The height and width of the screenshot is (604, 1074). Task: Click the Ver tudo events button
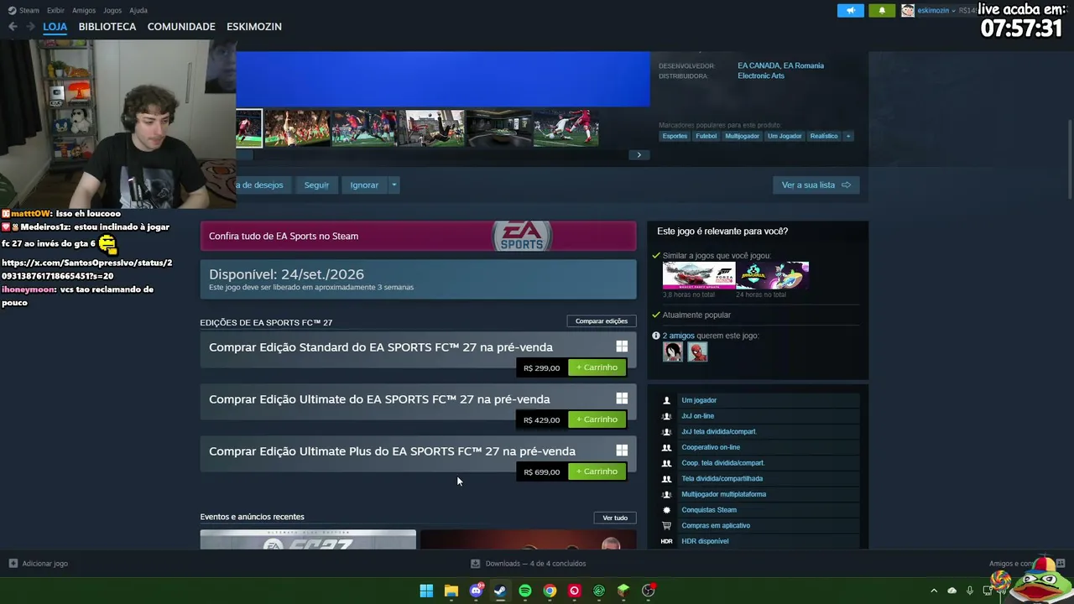[x=615, y=518]
